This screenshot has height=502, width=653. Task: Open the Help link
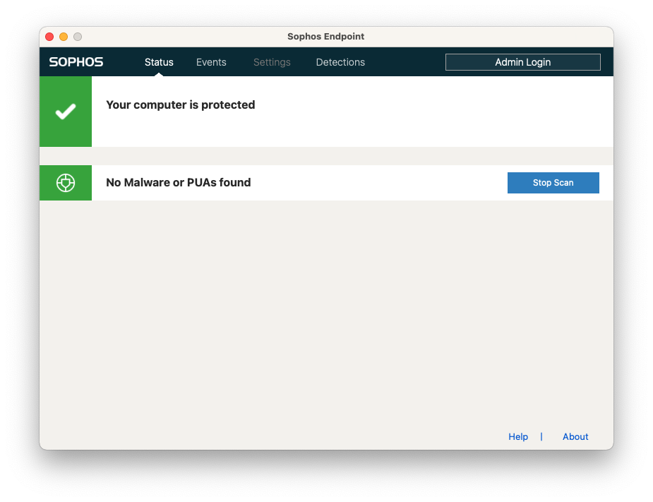(518, 437)
